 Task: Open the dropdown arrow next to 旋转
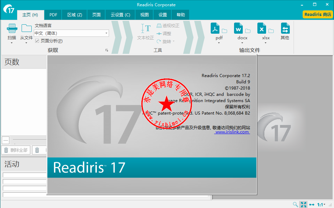tap(173, 41)
